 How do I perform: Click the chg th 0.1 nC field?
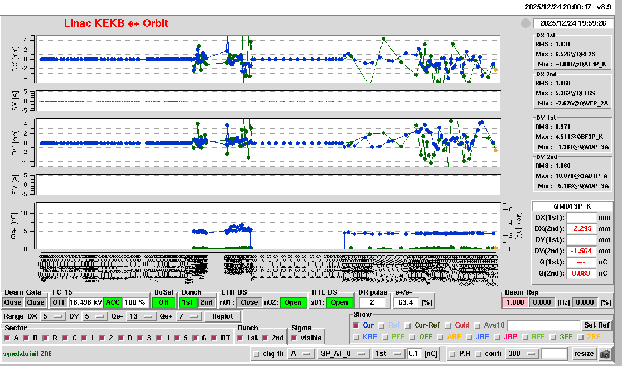tap(415, 354)
